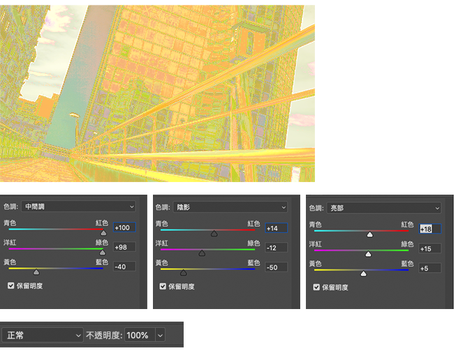This screenshot has width=463, height=353.
Task: Click 保留明度 label text in 亮部 panel
Action: click(x=335, y=287)
